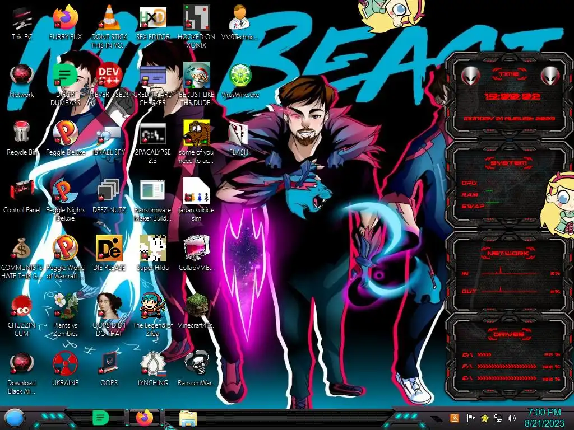
Task: Click the NETWORK gadget header
Action: tap(508, 253)
